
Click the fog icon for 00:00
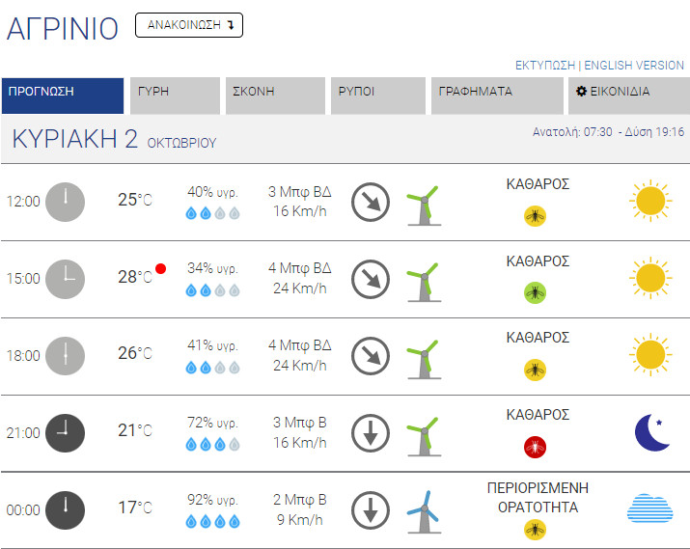651,508
